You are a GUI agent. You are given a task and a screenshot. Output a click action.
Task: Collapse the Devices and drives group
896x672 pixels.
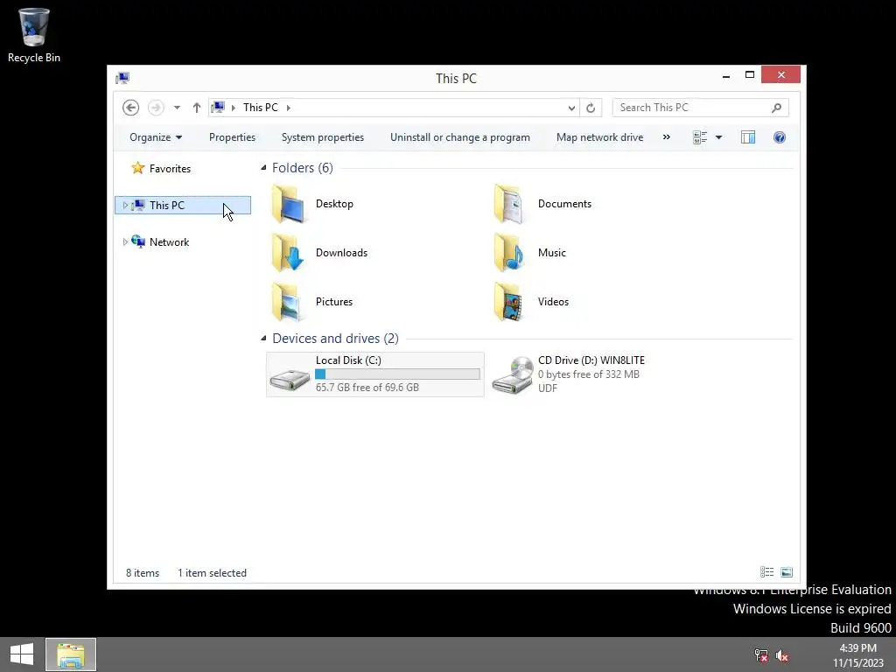263,339
